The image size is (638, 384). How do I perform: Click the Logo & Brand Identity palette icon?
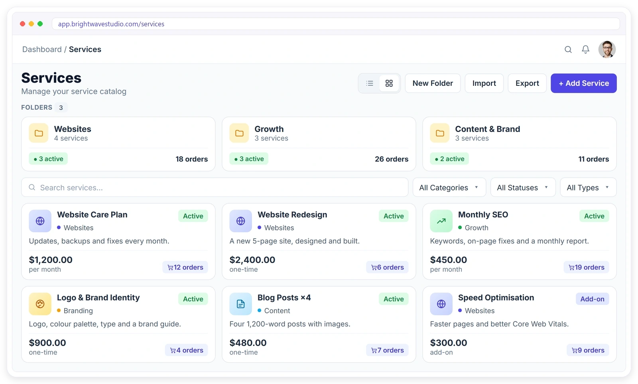click(x=40, y=304)
